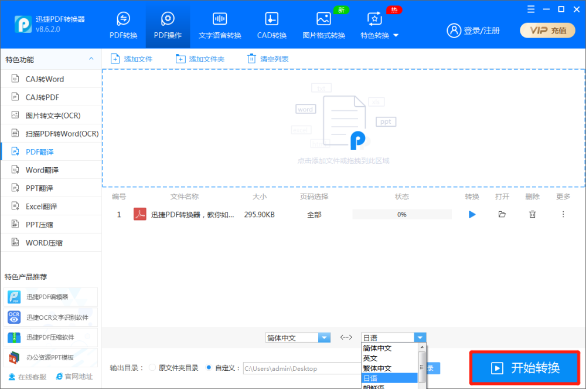Select PDF翻译 in sidebar
The image size is (586, 389).
point(51,152)
